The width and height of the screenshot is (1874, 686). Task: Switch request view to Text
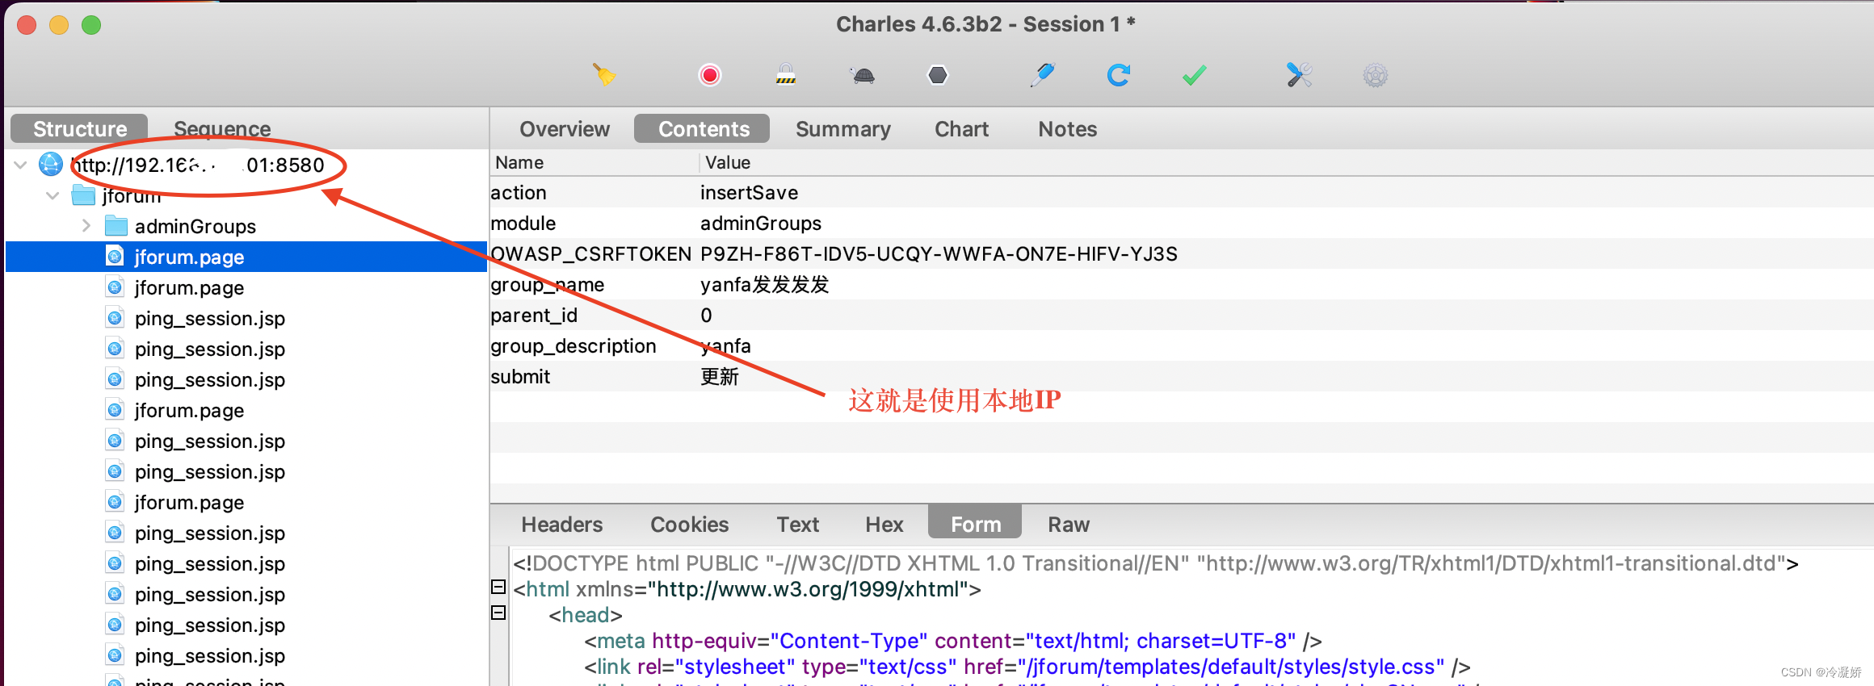tap(797, 525)
